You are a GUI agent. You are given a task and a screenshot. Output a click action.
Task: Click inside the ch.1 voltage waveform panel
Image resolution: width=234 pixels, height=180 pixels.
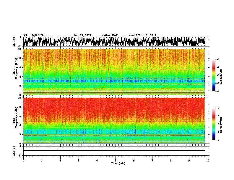pyautogui.click(x=115, y=42)
